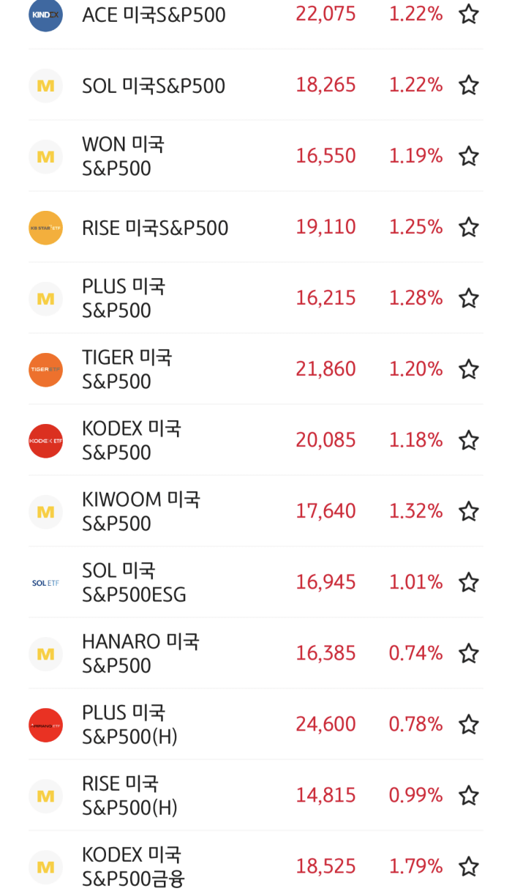Click the yellow M icon next to HANARO 미국 S&P500
Screen dimensions: 512x894
click(45, 653)
